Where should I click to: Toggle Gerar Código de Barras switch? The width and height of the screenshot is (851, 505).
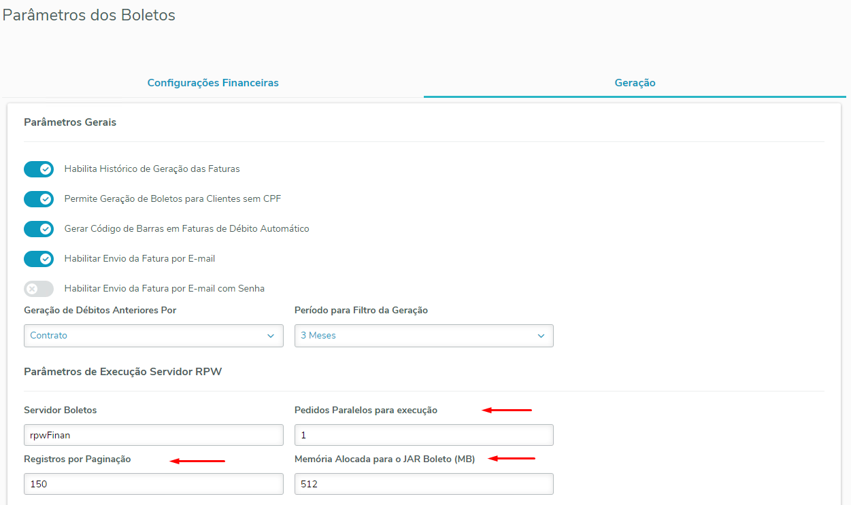click(x=39, y=229)
